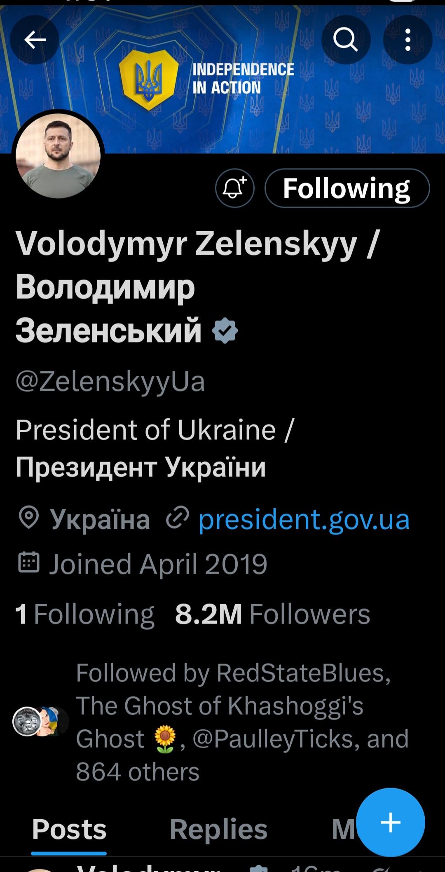Tap the location pin icon
The width and height of the screenshot is (445, 872).
pyautogui.click(x=29, y=518)
